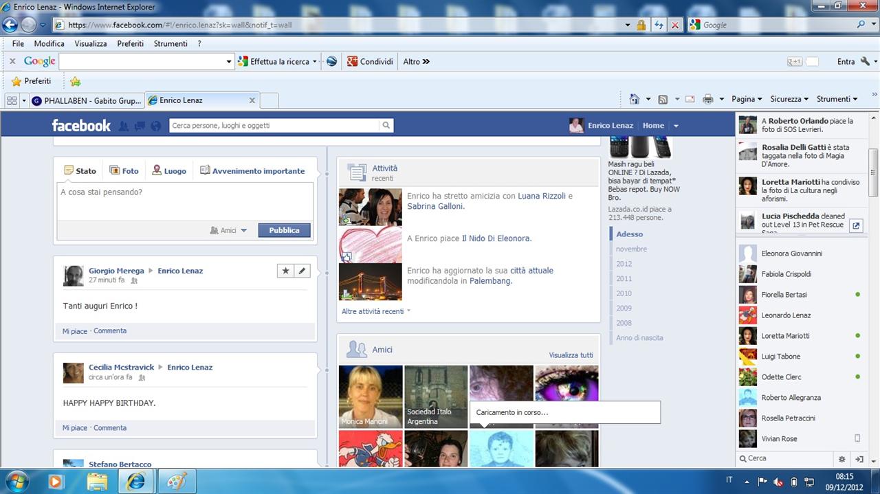Open chat with Fiorella Bertasi

click(x=801, y=295)
